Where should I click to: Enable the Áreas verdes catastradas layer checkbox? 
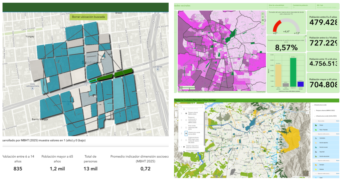coord(186,128)
